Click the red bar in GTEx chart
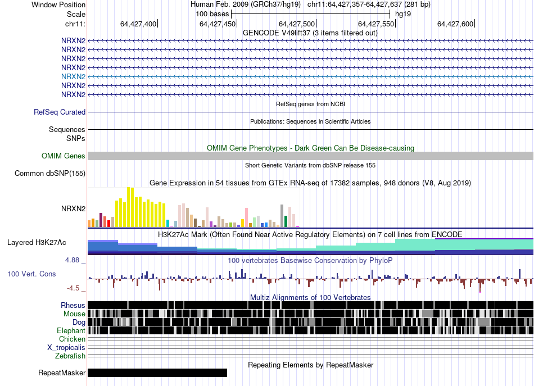This screenshot has width=534, height=386. 108,224
